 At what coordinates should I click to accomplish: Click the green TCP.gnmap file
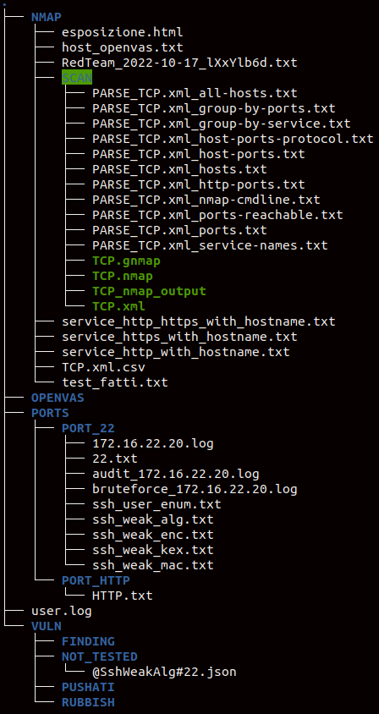(x=126, y=261)
